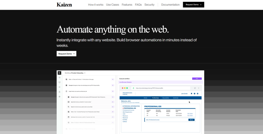Click the white Request Demo hero button

(66, 54)
